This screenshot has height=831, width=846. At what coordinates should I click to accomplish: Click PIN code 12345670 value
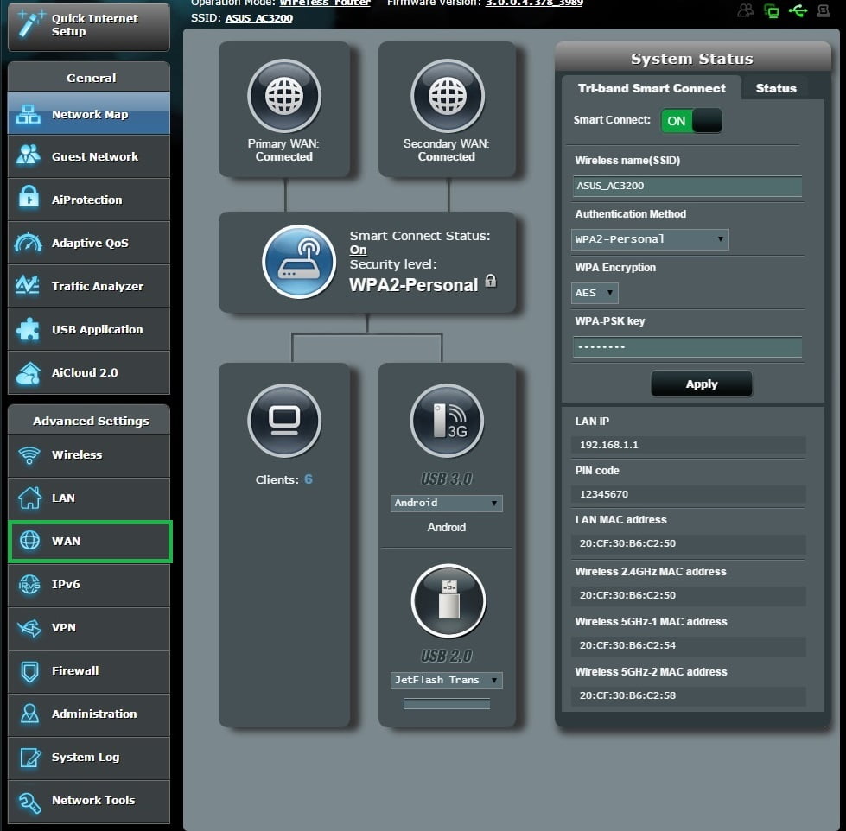(x=689, y=494)
